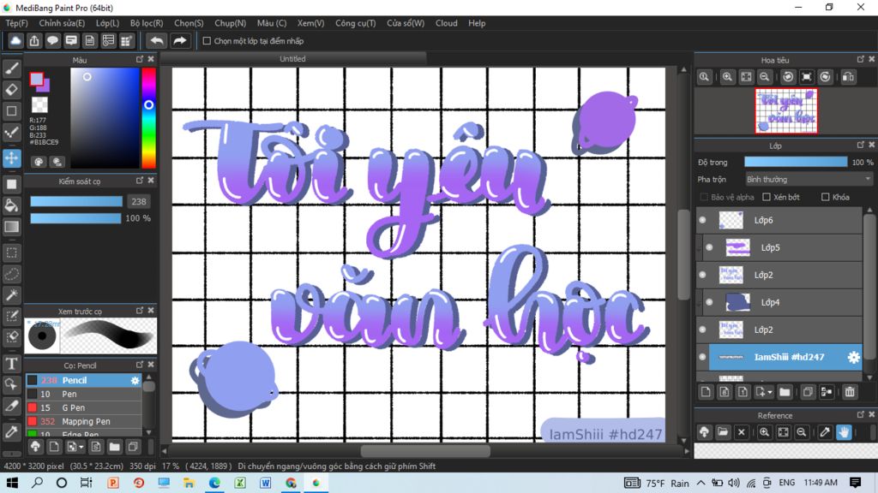
Task: Toggle visibility of IamShiii #hd247 layer
Action: point(703,357)
